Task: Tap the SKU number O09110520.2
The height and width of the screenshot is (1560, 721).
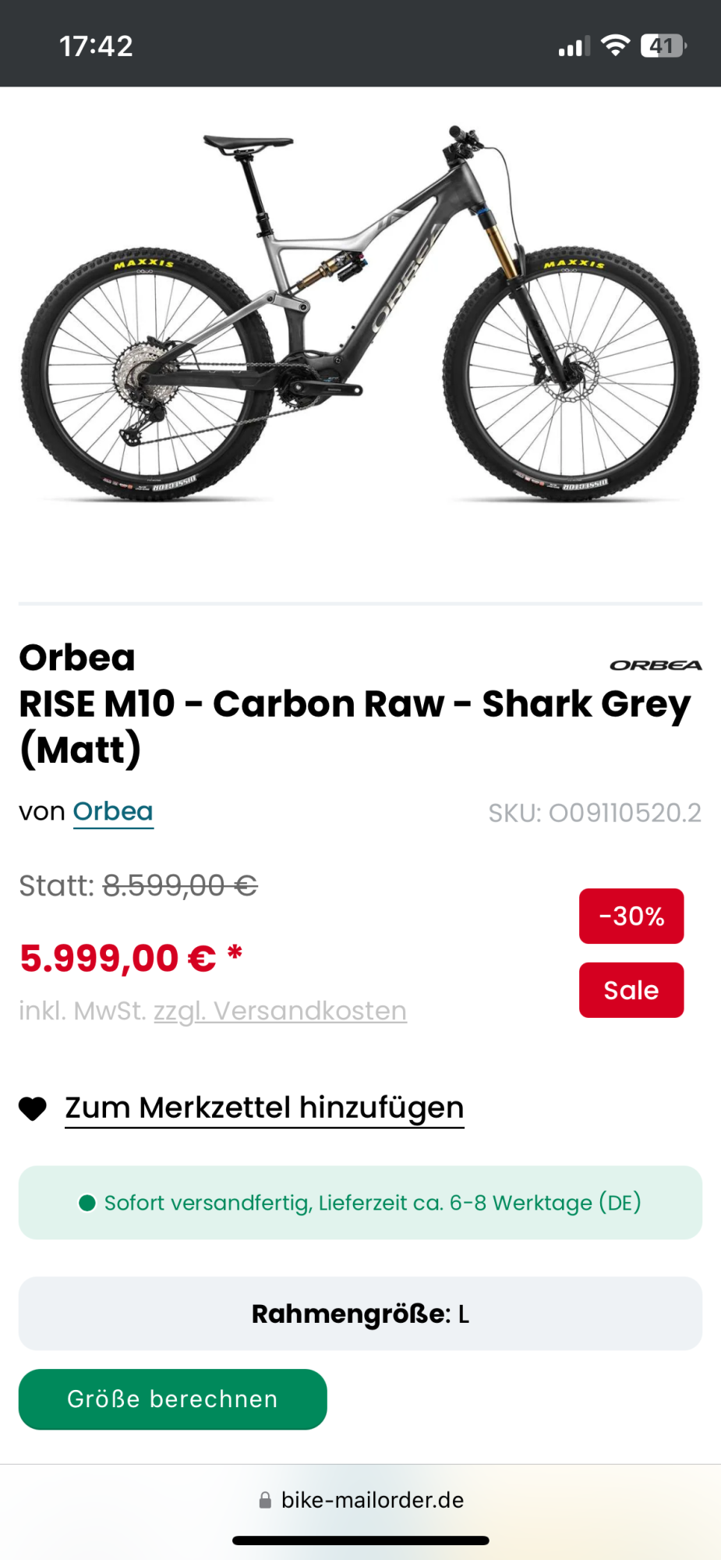Action: pos(595,813)
